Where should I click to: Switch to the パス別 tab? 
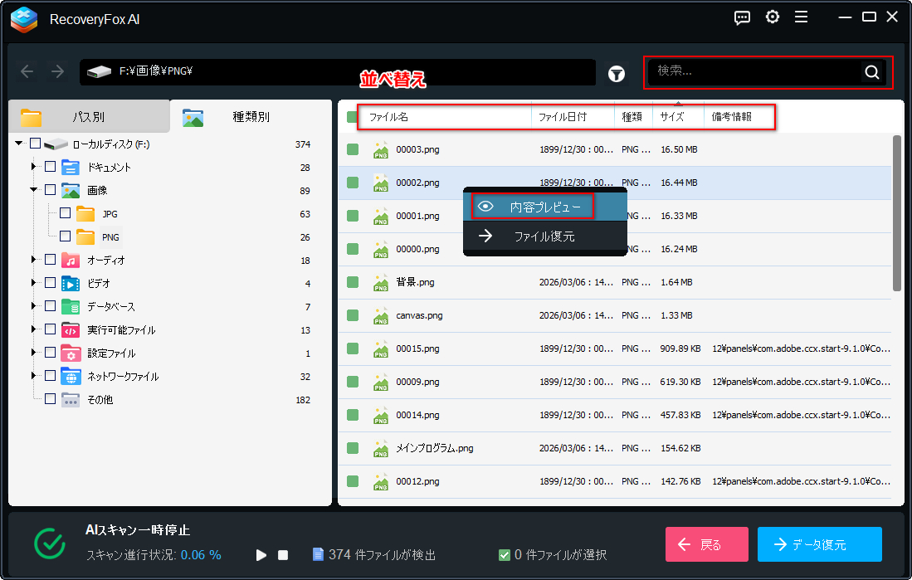point(88,117)
